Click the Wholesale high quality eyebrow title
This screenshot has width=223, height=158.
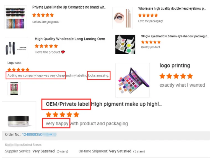coord(172,9)
